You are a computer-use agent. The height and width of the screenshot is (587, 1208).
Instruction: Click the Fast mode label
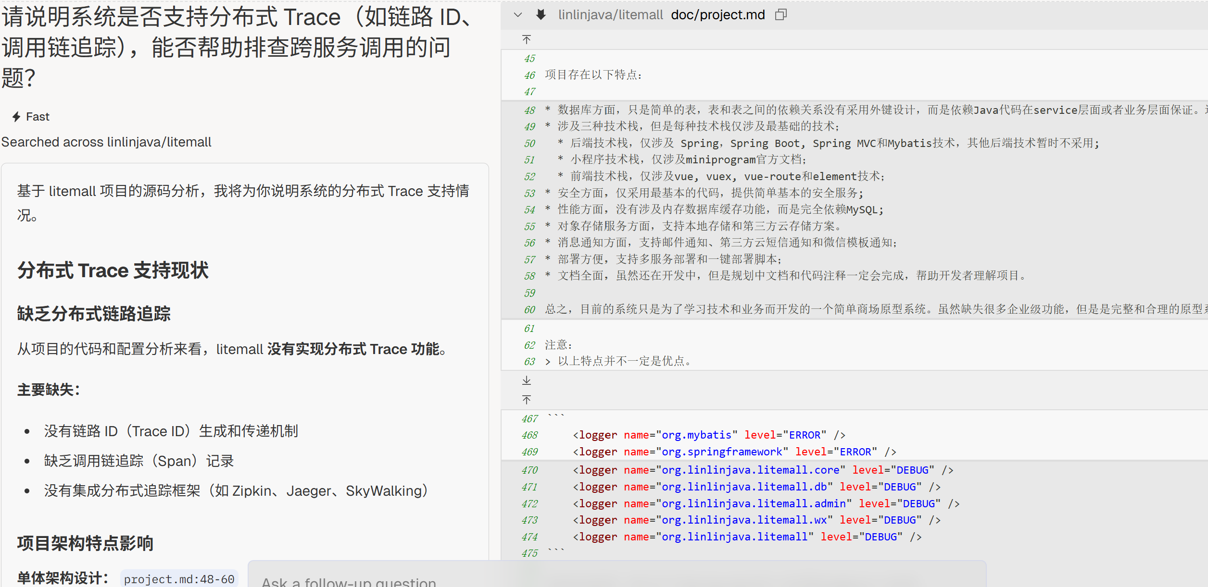[x=38, y=117]
